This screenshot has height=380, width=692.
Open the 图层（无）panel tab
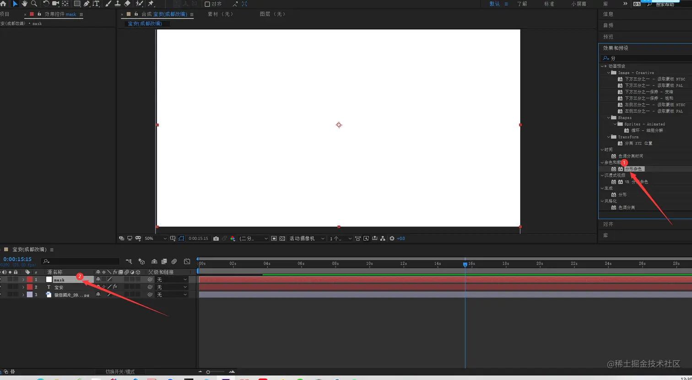(273, 14)
